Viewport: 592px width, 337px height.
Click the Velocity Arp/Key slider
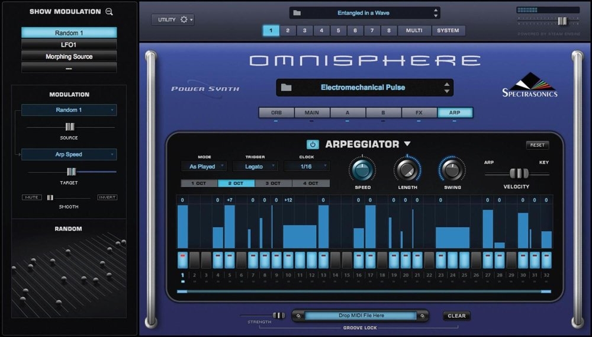coord(519,173)
